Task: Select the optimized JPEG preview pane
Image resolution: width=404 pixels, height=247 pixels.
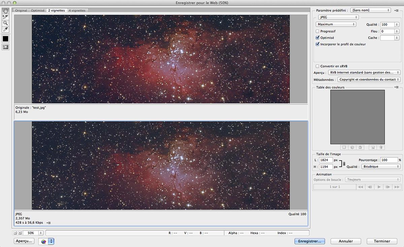Action: click(161, 166)
